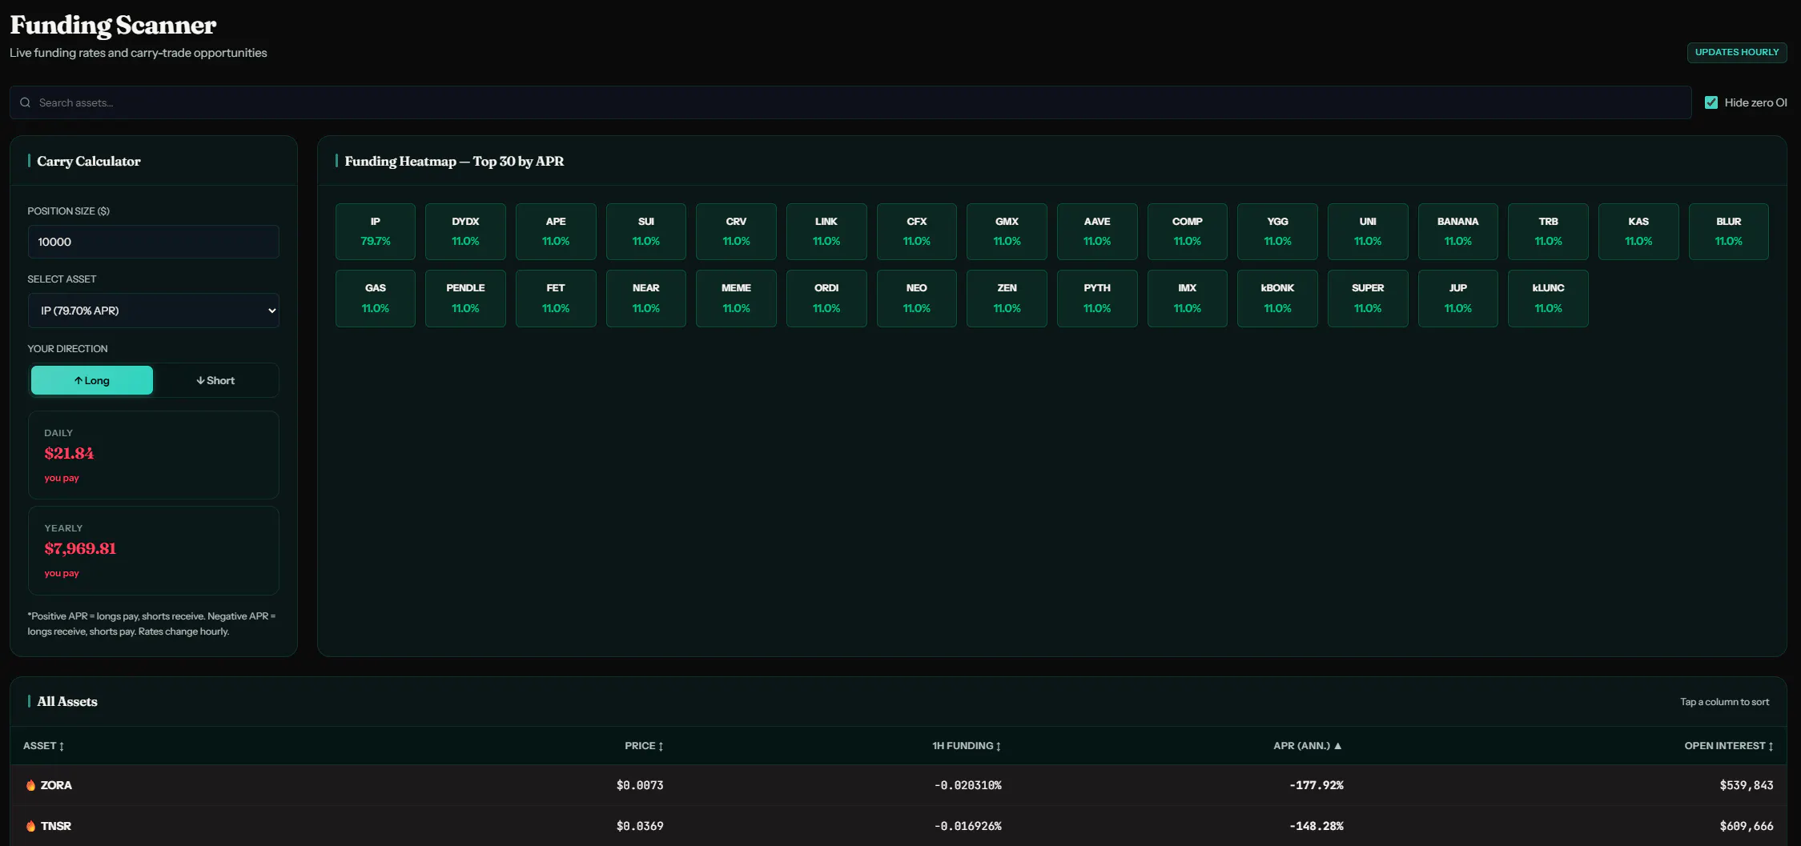Select the COMP heatmap tile
The image size is (1801, 846).
pyautogui.click(x=1188, y=231)
